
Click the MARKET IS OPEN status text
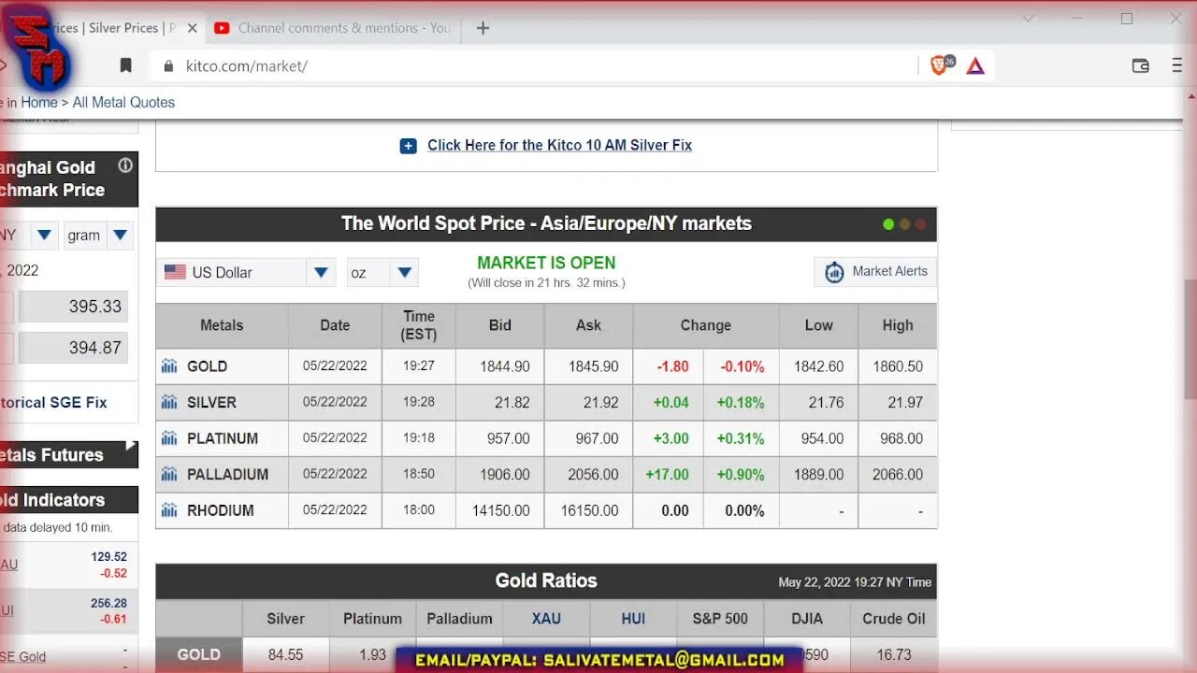tap(546, 263)
